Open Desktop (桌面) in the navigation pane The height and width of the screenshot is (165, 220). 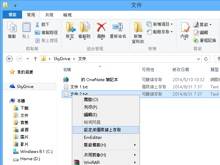coord(21,130)
